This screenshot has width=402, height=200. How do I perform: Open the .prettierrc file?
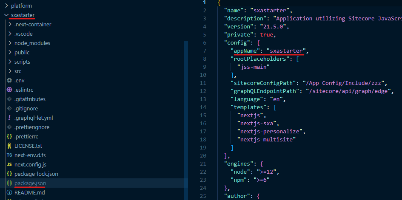26,136
